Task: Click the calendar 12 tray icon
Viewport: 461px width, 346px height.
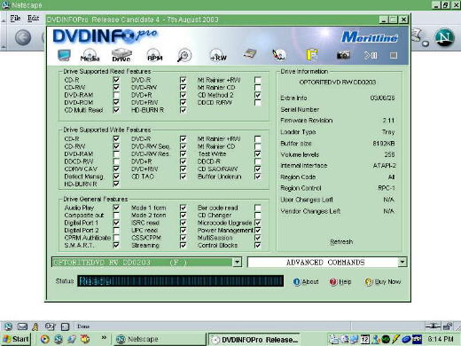Action: coord(365,339)
